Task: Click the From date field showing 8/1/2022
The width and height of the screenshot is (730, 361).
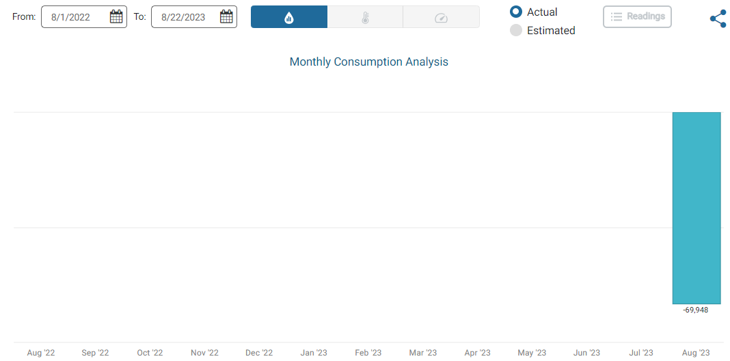Action: [x=71, y=17]
